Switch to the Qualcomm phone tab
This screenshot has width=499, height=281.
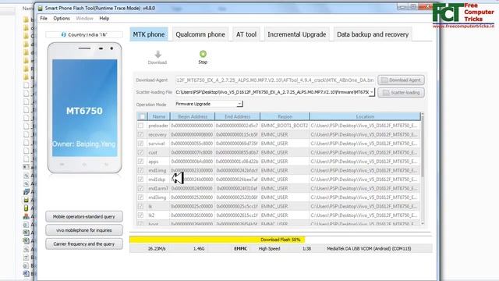200,34
